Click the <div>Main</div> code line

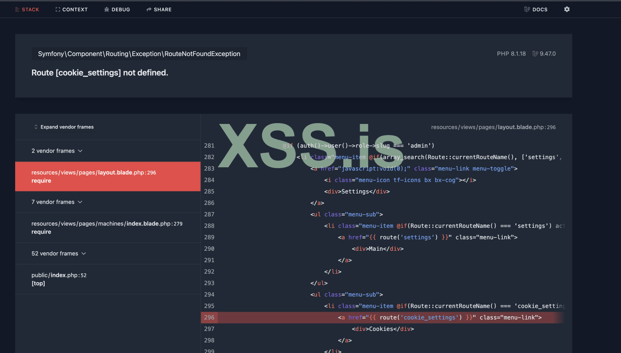(378, 249)
